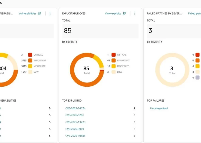Click the 69 important exploits count
This screenshot has height=143, width=201.
pos(109,61)
